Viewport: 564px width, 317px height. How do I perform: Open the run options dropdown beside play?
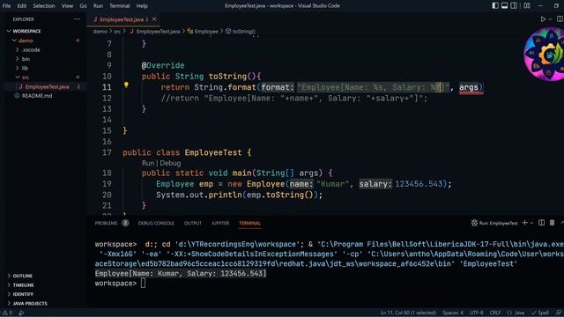click(x=550, y=19)
